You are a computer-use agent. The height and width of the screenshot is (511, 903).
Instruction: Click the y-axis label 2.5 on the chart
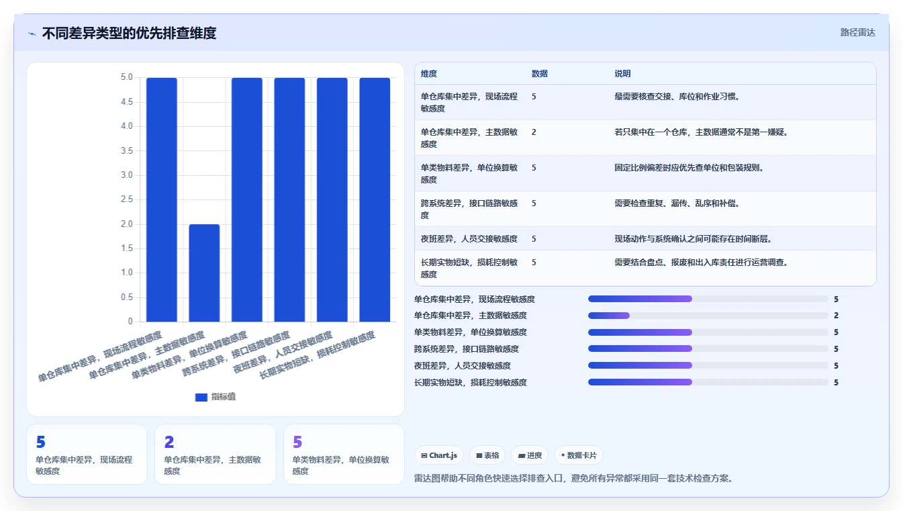point(127,199)
